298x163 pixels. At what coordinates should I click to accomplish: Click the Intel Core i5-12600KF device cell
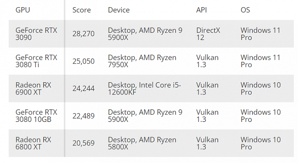[144, 88]
